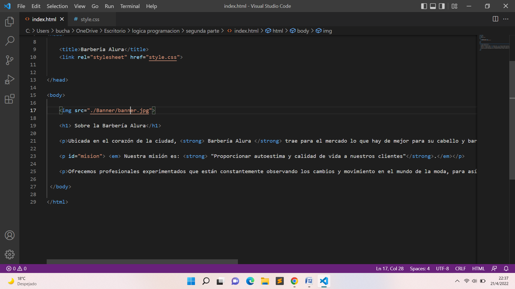Open the File menu
This screenshot has height=289, width=515.
tap(21, 6)
